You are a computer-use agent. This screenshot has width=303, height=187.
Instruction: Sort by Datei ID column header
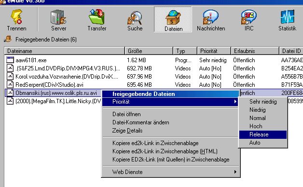[291, 51]
